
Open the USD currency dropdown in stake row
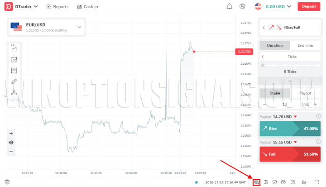coord(308,104)
